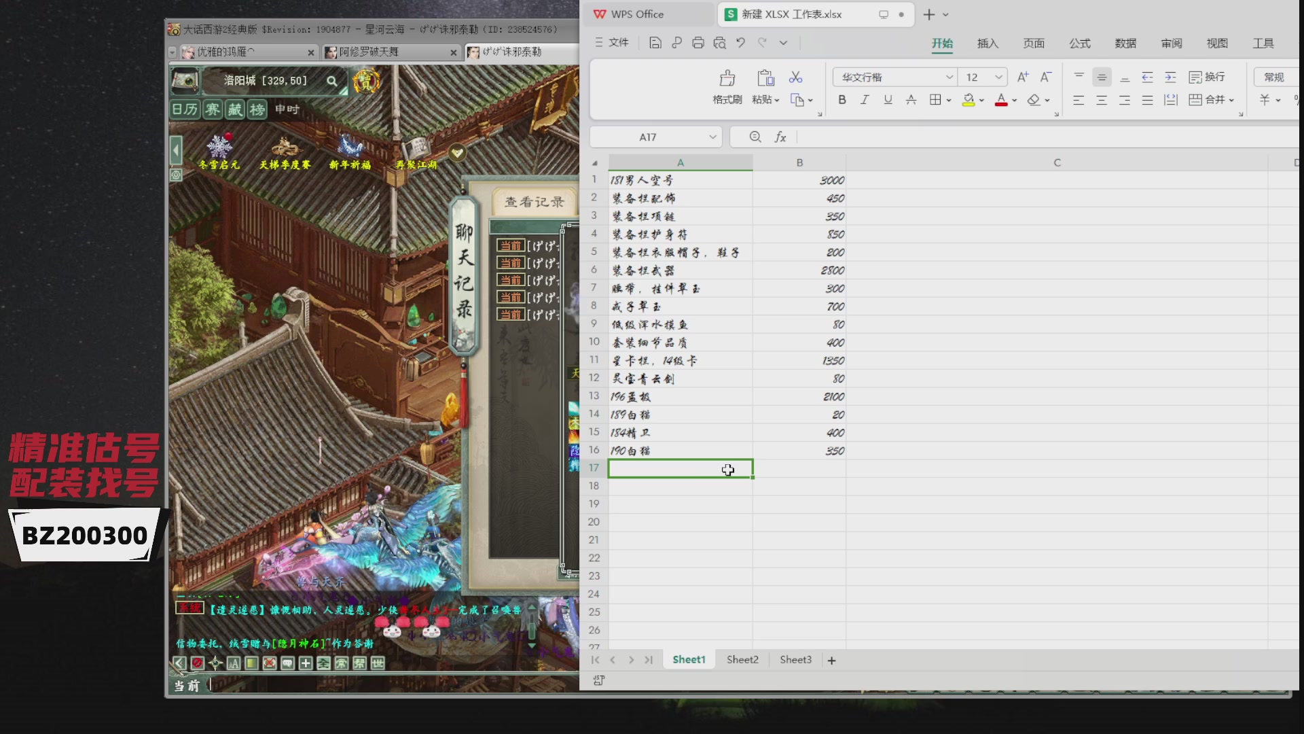This screenshot has height=734, width=1304.
Task: Click the Insert Function fx icon
Action: tap(780, 137)
